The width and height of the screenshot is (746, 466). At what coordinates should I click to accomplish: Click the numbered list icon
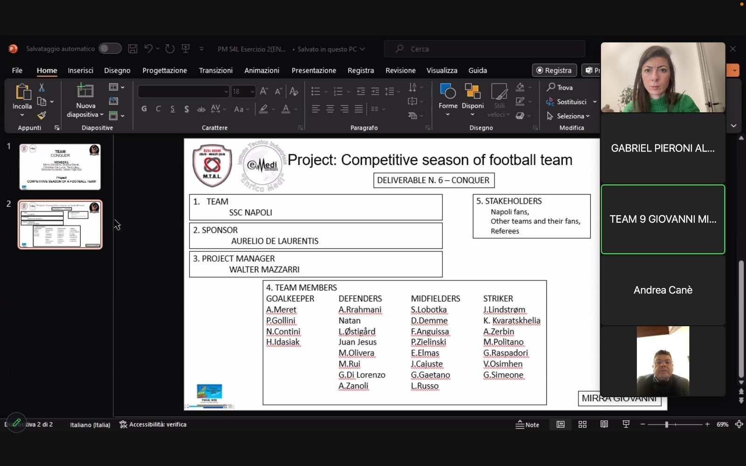[338, 91]
